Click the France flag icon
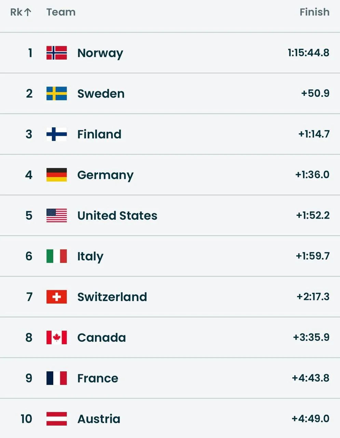The height and width of the screenshot is (438, 340). (x=56, y=378)
